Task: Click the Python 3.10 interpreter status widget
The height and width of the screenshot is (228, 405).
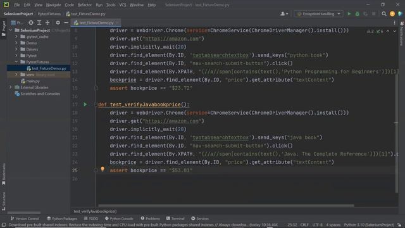Action: 369,225
